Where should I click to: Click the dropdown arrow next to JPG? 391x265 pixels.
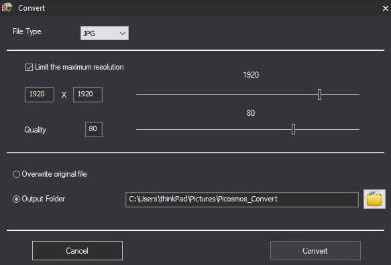tap(123, 33)
